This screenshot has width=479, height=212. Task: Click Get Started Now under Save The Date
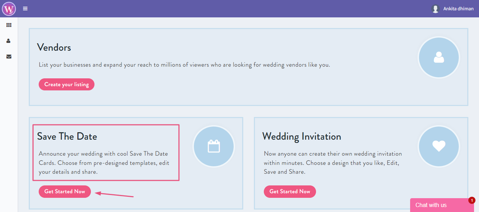pos(65,191)
